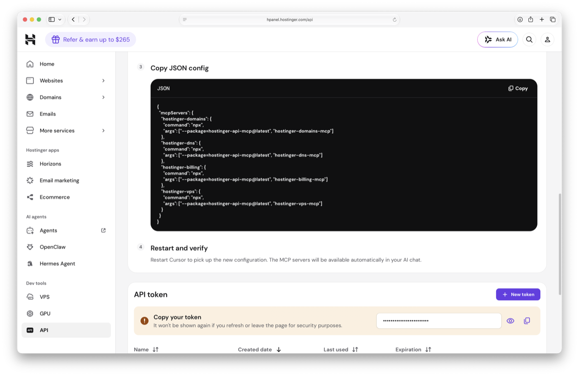Screen dimensions: 579x376
Task: Click the Hermes Agent icon
Action: coord(30,264)
